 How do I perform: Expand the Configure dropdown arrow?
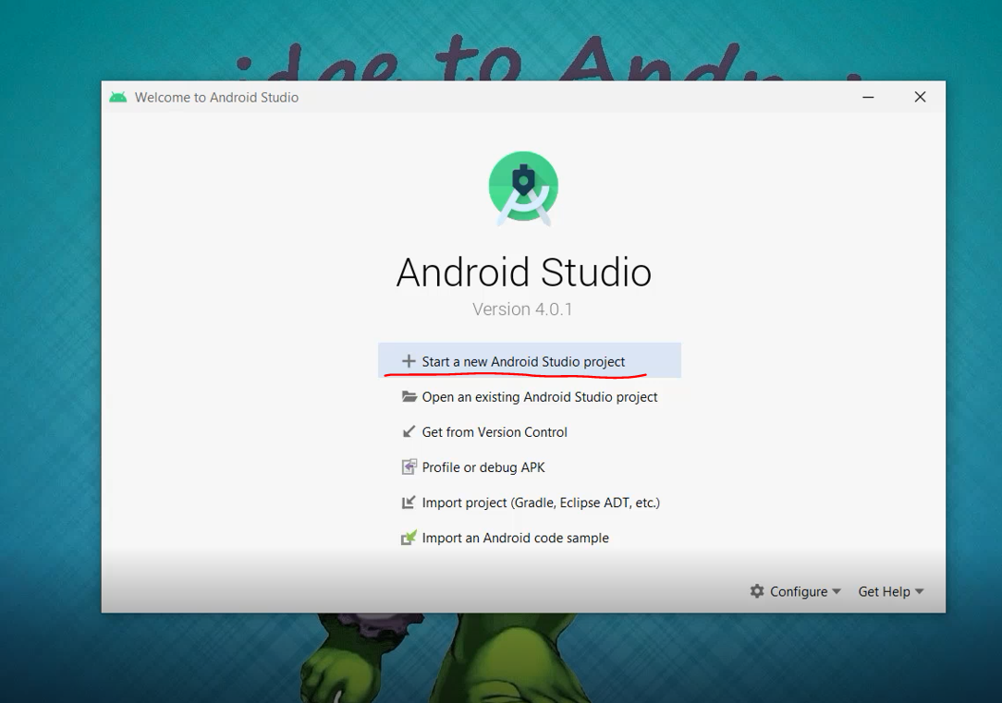coord(837,592)
